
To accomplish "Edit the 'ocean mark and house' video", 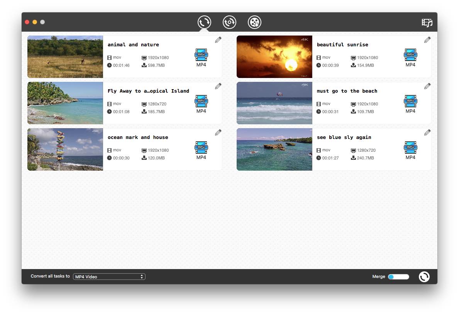I will (x=218, y=132).
